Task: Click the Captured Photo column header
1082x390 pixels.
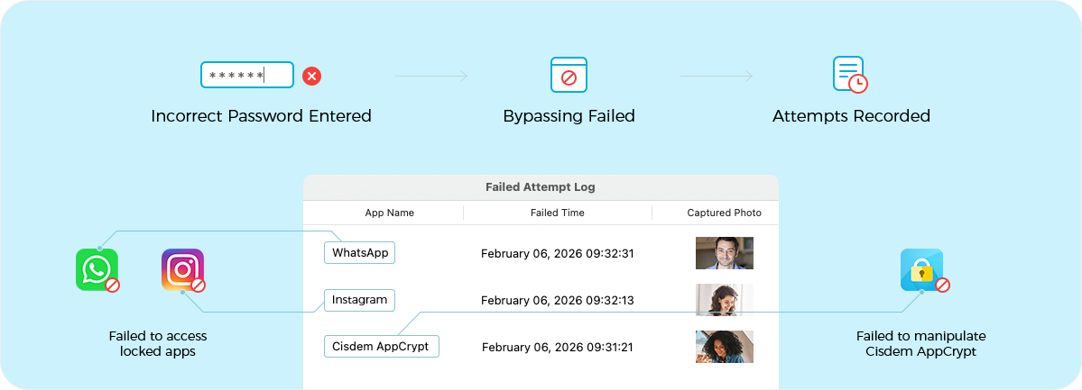Action: click(x=724, y=213)
